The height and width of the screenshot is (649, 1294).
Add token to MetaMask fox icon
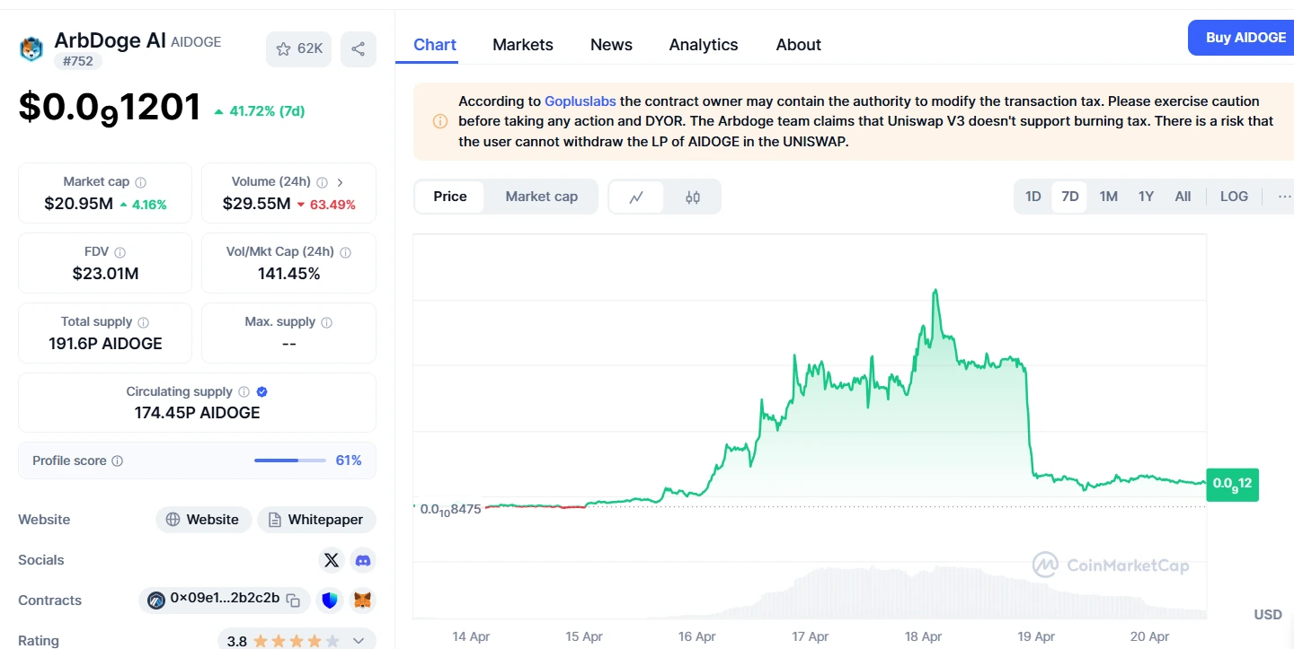click(362, 600)
